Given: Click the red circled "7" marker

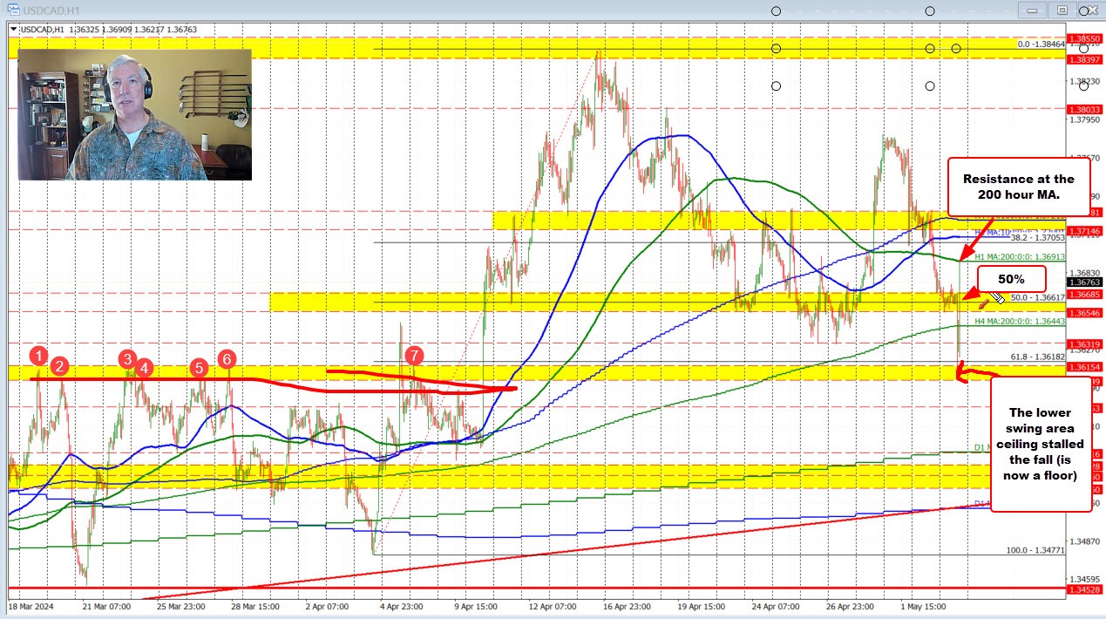Looking at the screenshot, I should 414,356.
